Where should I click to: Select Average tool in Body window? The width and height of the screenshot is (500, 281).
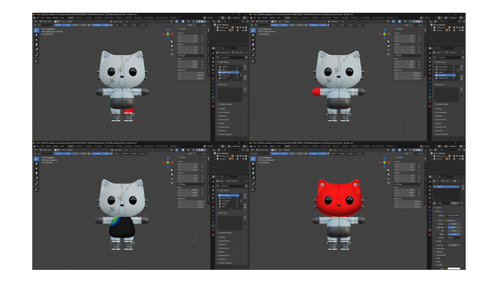click(x=36, y=168)
